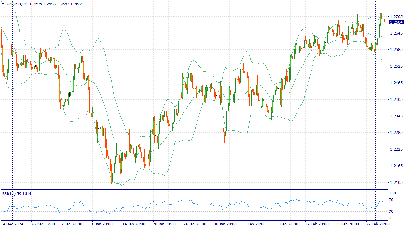Click the chart dropdown triangle beside GBPUSD,H4
The height and width of the screenshot is (228, 406).
(3, 4)
